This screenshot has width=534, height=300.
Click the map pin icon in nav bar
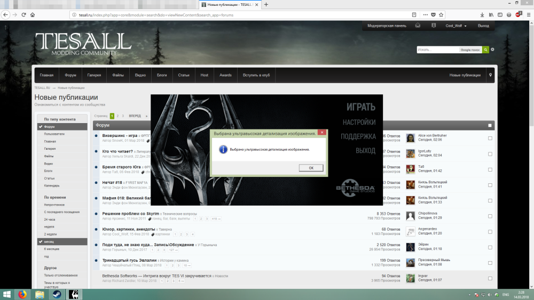490,75
